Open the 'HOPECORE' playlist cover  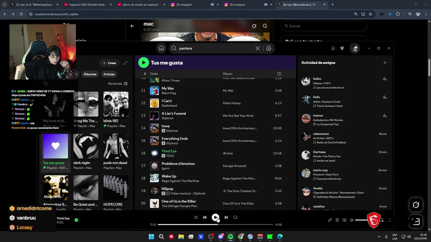pos(116,188)
